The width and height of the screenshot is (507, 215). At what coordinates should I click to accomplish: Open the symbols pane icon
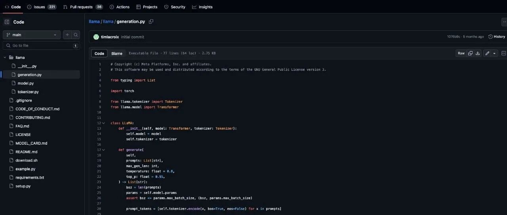504,53
